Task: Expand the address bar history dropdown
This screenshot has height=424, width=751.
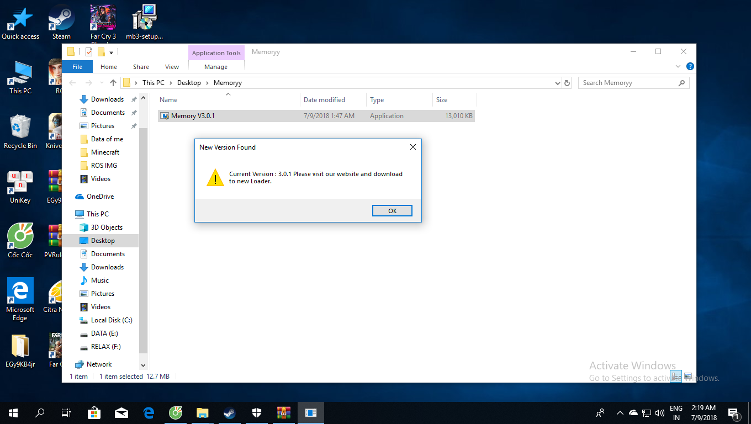Action: (557, 83)
